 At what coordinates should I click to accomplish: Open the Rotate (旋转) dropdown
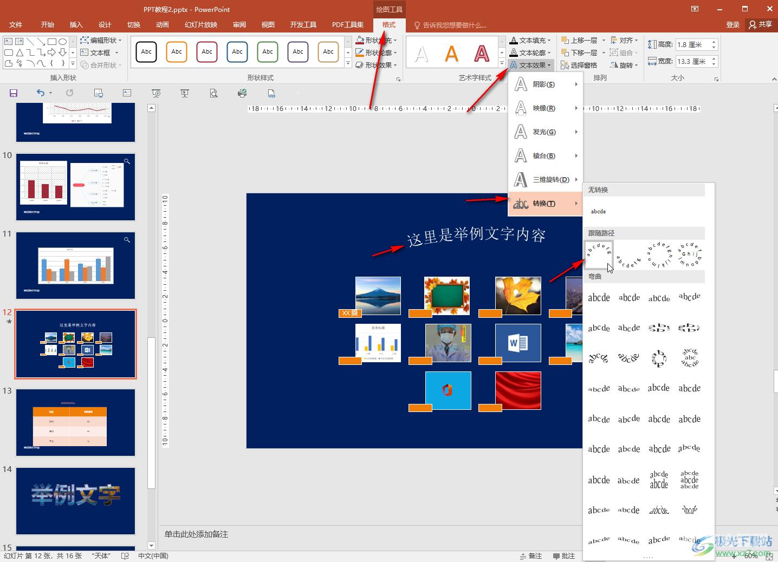pos(624,65)
